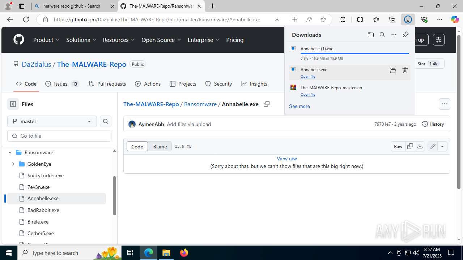This screenshot has width=463, height=260.
Task: Switch to the Issues tab
Action: pyautogui.click(x=62, y=84)
